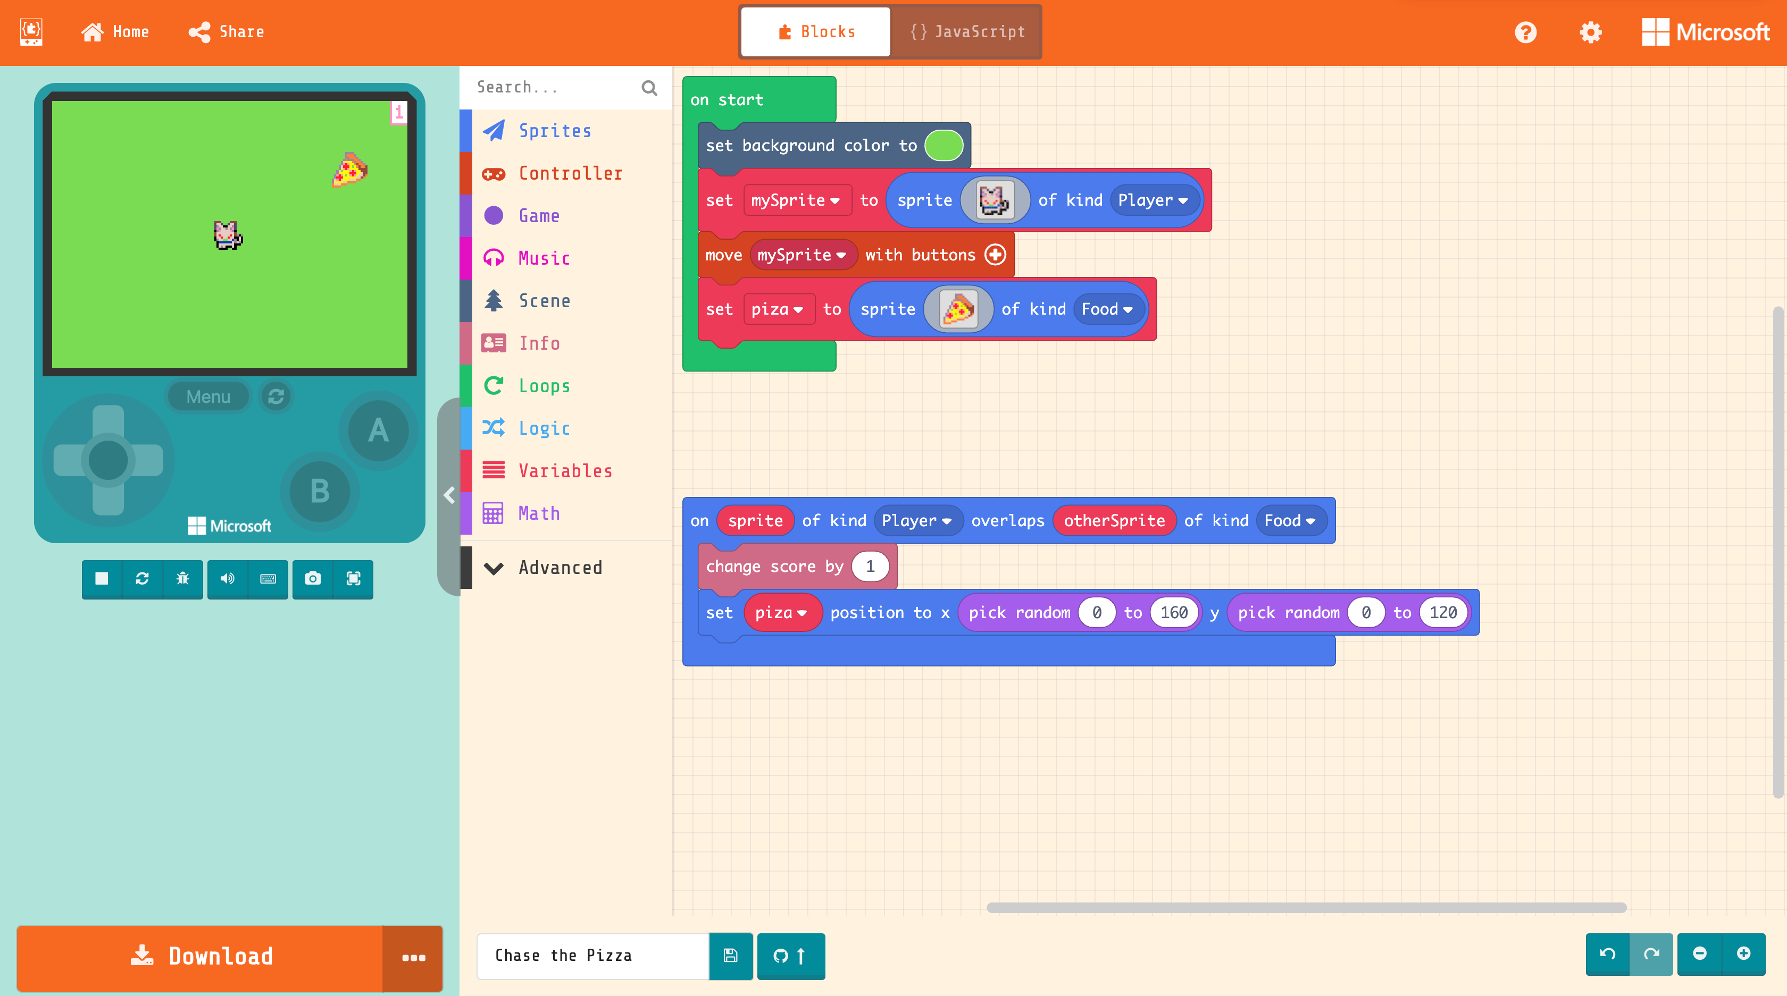Click the Download button

point(200,957)
